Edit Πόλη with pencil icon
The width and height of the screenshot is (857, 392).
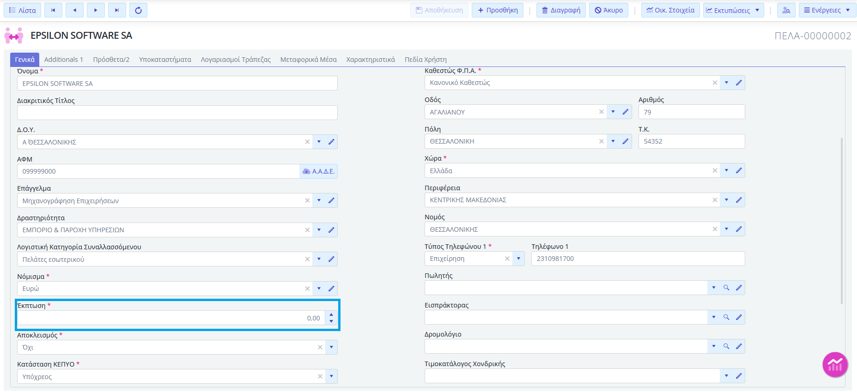626,141
